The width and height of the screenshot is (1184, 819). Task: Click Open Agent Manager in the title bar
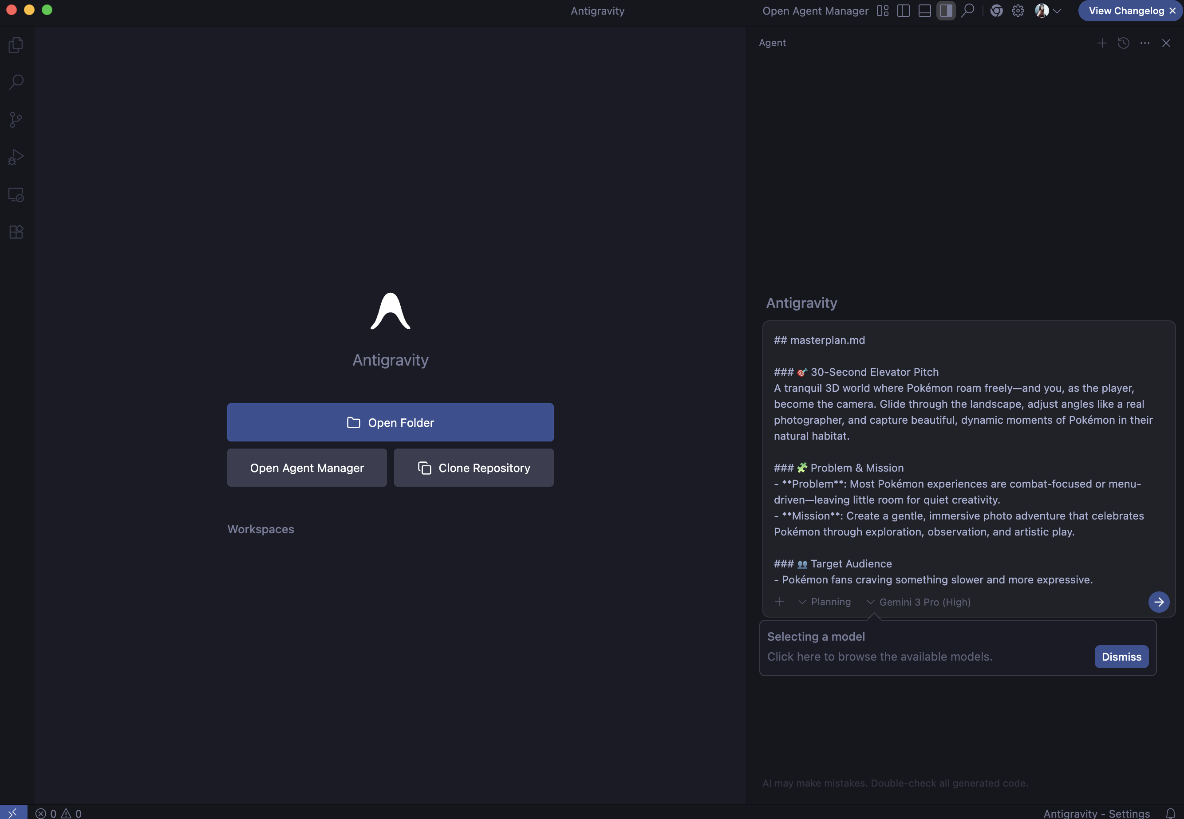[815, 11]
